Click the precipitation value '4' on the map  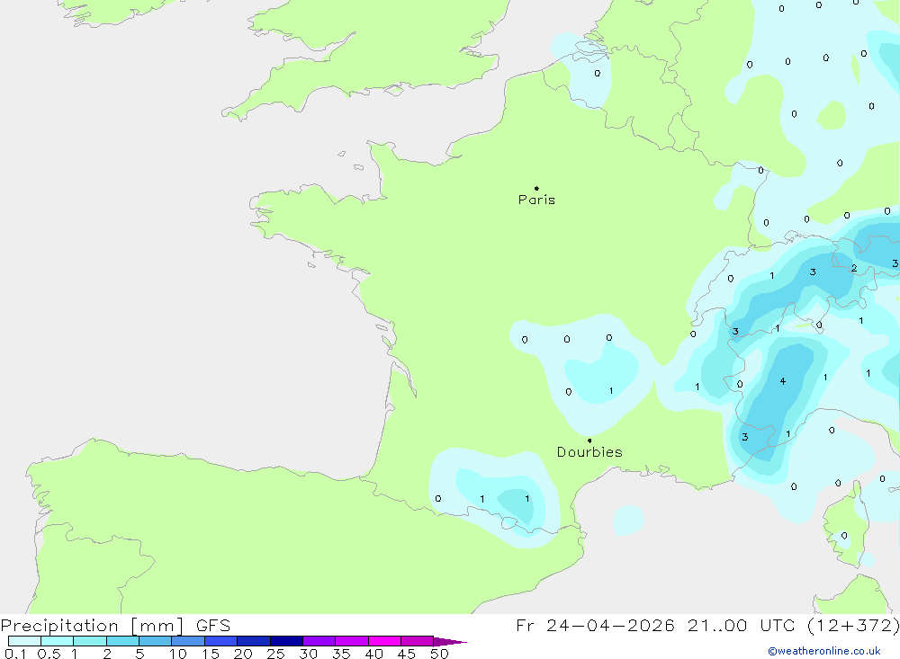point(782,381)
